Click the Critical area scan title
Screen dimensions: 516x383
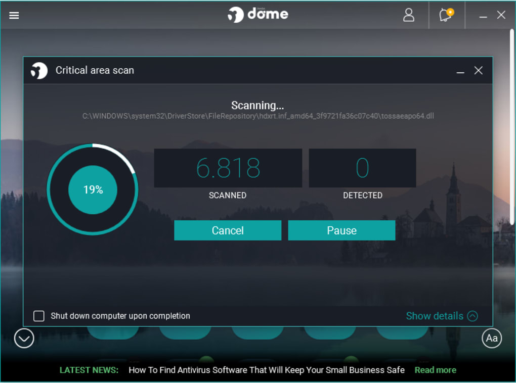point(95,70)
